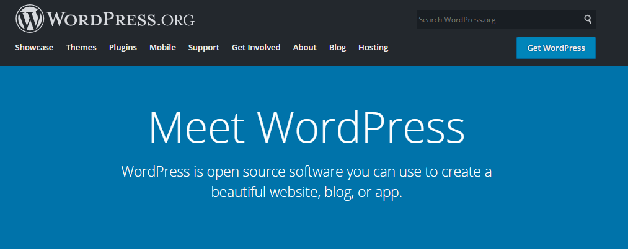The height and width of the screenshot is (251, 628).
Task: Click the Get WordPress button
Action: coord(556,48)
